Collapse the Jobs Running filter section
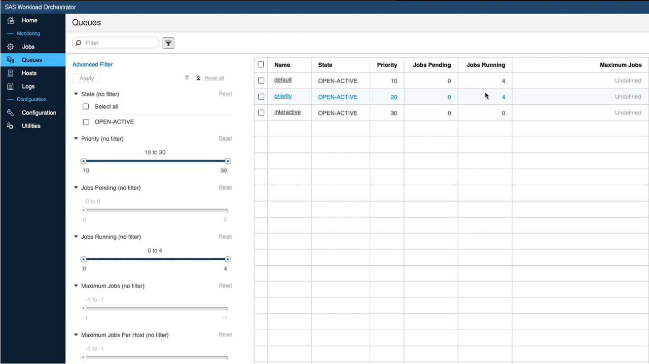The width and height of the screenshot is (649, 364). [76, 237]
